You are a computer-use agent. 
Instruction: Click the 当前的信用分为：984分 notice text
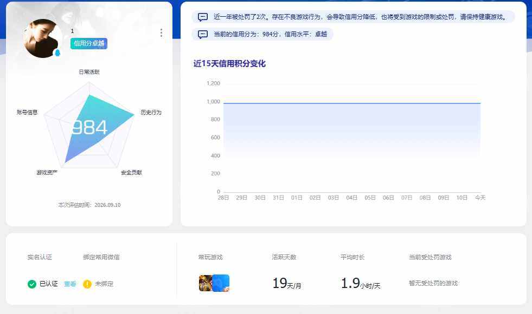(270, 34)
